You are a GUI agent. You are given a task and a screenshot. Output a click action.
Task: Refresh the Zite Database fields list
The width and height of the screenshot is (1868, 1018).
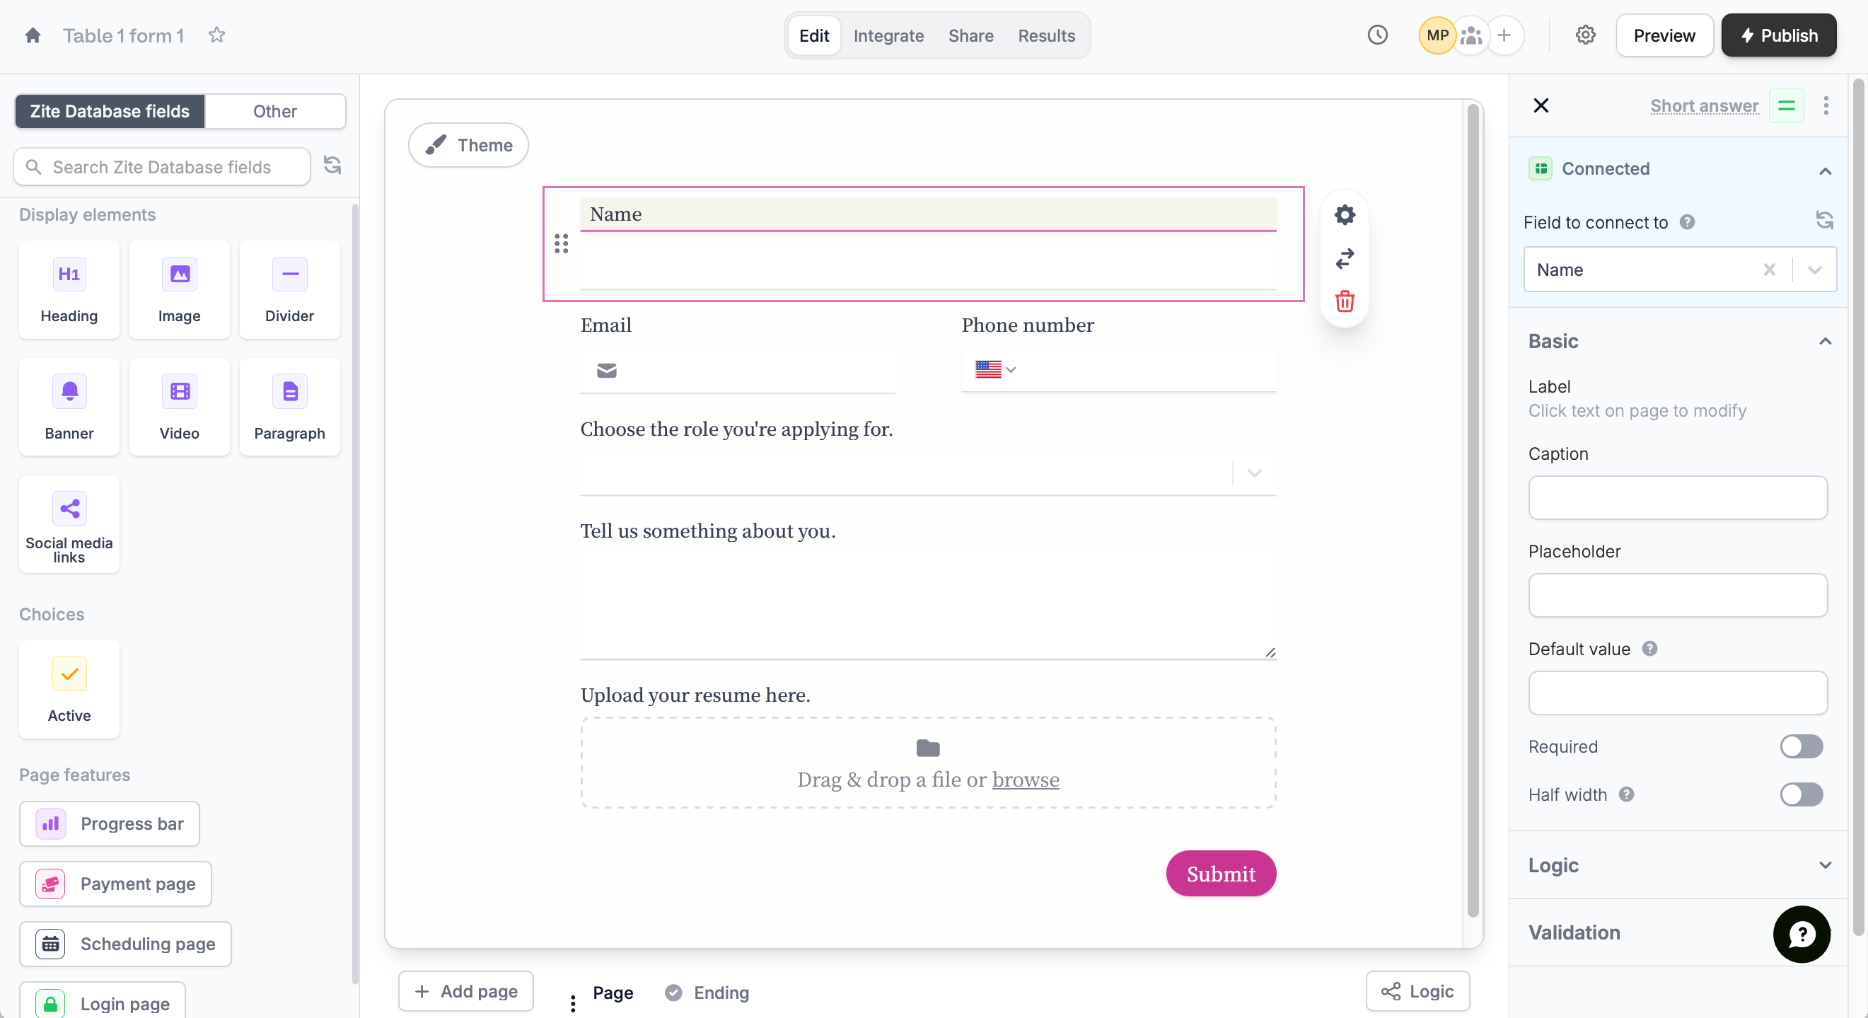tap(332, 166)
